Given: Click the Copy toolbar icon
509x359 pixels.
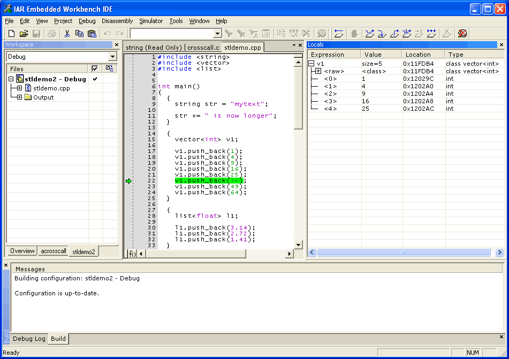Looking at the screenshot, I should (x=79, y=33).
